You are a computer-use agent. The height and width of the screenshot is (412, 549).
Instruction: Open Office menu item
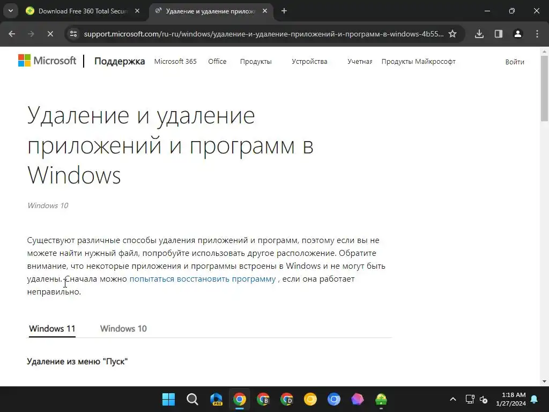(x=217, y=62)
